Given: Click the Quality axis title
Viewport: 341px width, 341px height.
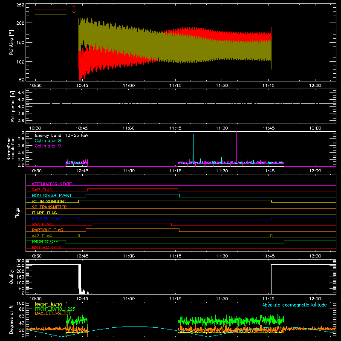Looking at the screenshot, I should 12,277.
